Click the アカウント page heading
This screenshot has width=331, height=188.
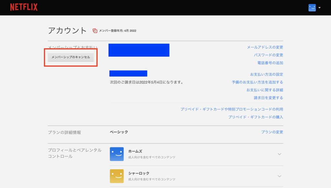click(67, 31)
